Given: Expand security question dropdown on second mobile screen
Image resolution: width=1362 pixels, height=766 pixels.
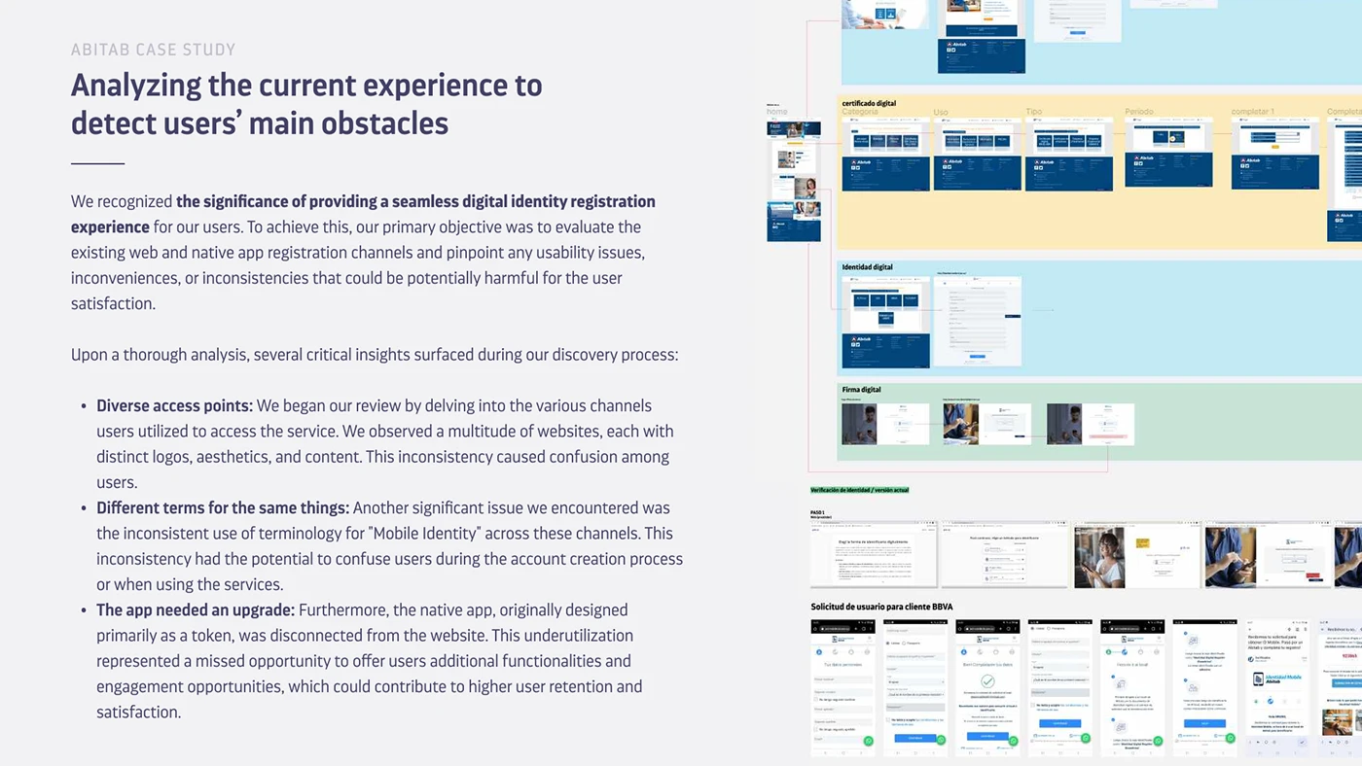Looking at the screenshot, I should point(914,694).
